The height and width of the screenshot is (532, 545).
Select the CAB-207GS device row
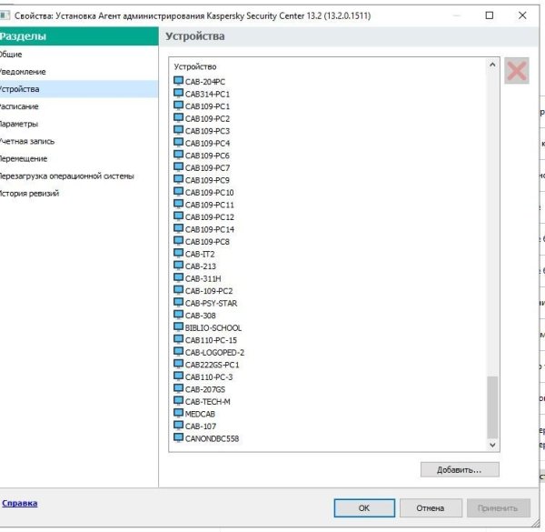[200, 389]
